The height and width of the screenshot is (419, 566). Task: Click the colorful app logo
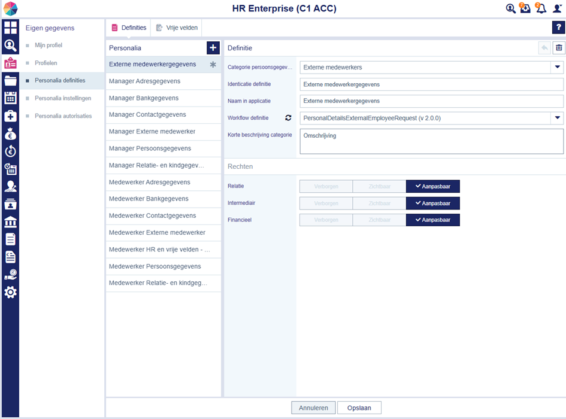click(10, 8)
